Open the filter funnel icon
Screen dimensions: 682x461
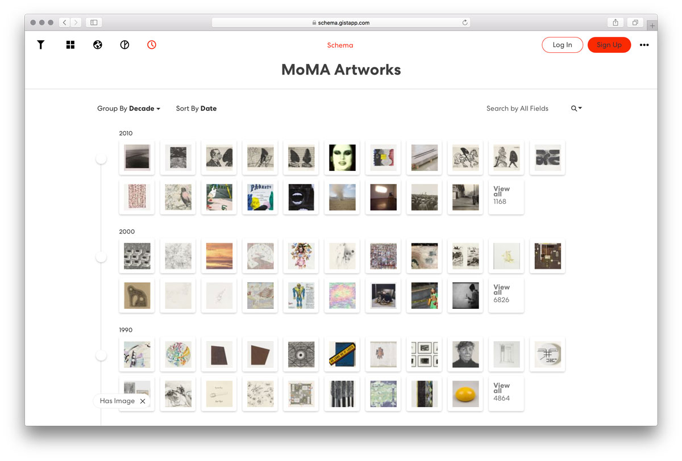41,45
